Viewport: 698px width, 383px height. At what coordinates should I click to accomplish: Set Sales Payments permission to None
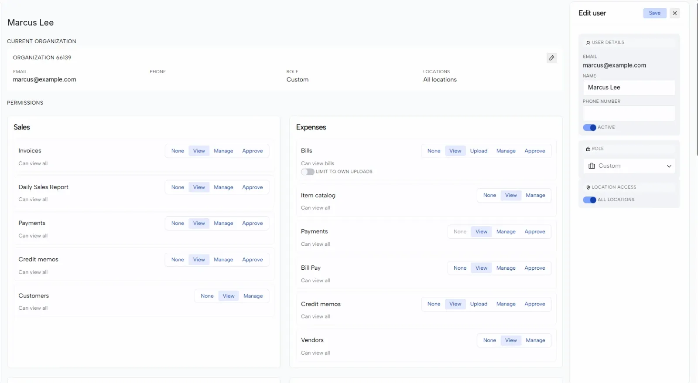click(178, 224)
